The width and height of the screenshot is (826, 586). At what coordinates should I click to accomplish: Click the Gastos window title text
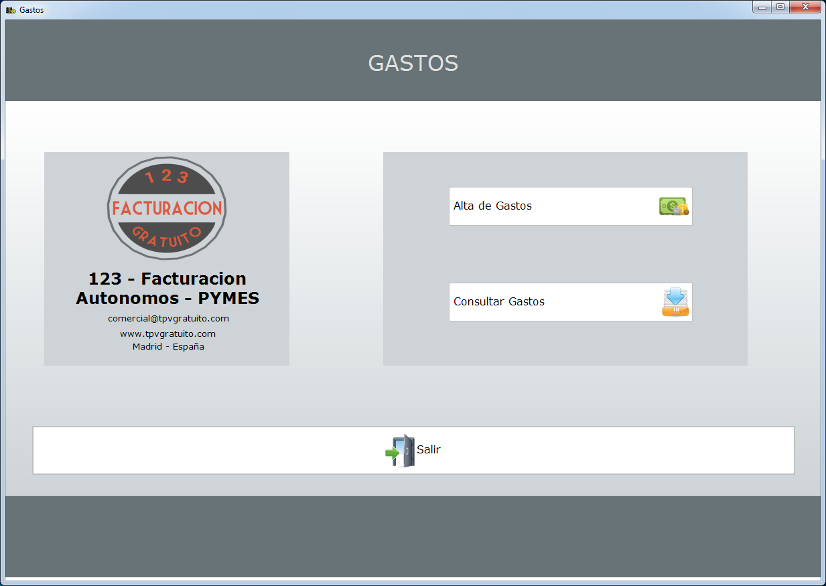(31, 10)
